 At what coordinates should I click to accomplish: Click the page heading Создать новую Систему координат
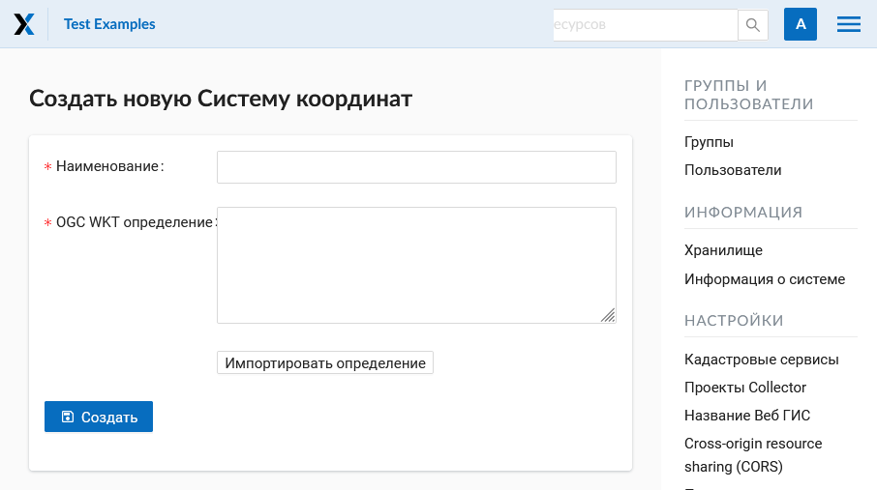pyautogui.click(x=221, y=99)
